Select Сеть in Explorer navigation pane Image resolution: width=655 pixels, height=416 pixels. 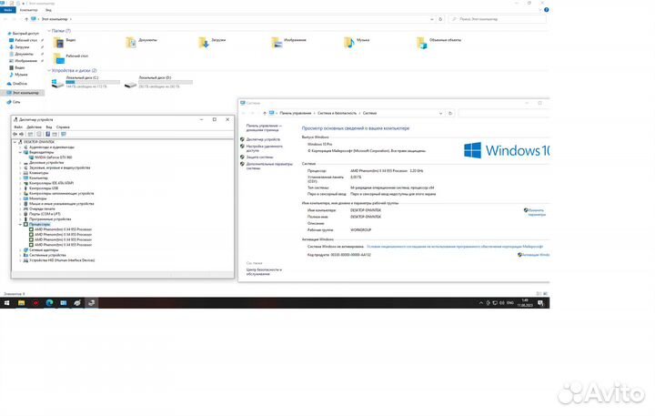[14, 102]
